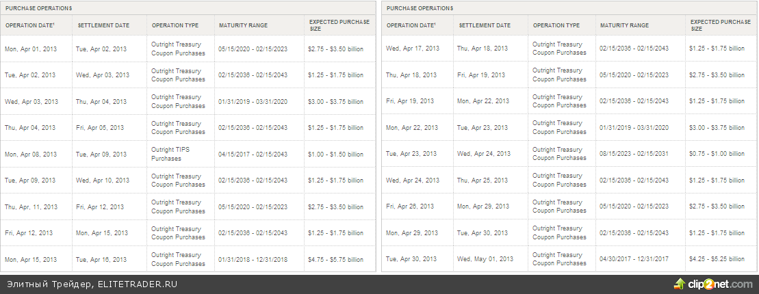The height and width of the screenshot is (294, 759).
Task: Select Operation Type header in right table
Action: [556, 25]
